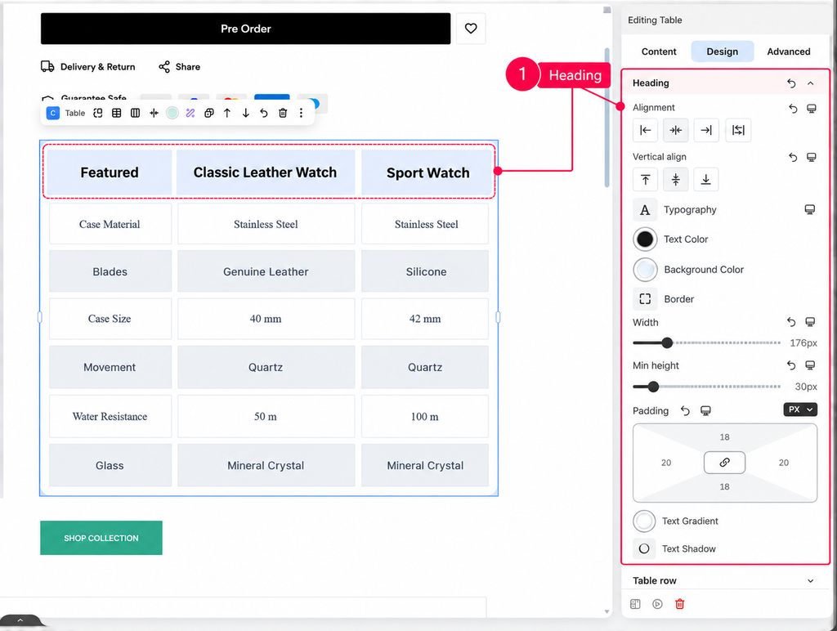Select the Classic Leather Watch header cell
Viewport: 837px width, 631px height.
click(266, 172)
